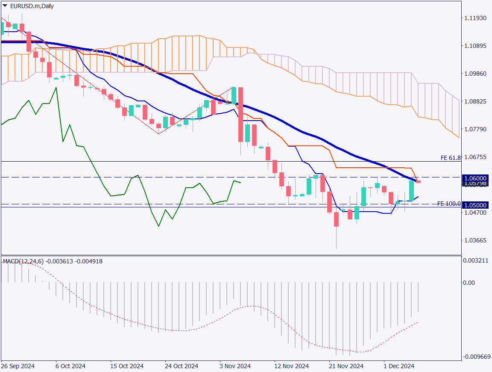
Task: Click the 26 Sep 2024 date axis label
Action: 19,366
